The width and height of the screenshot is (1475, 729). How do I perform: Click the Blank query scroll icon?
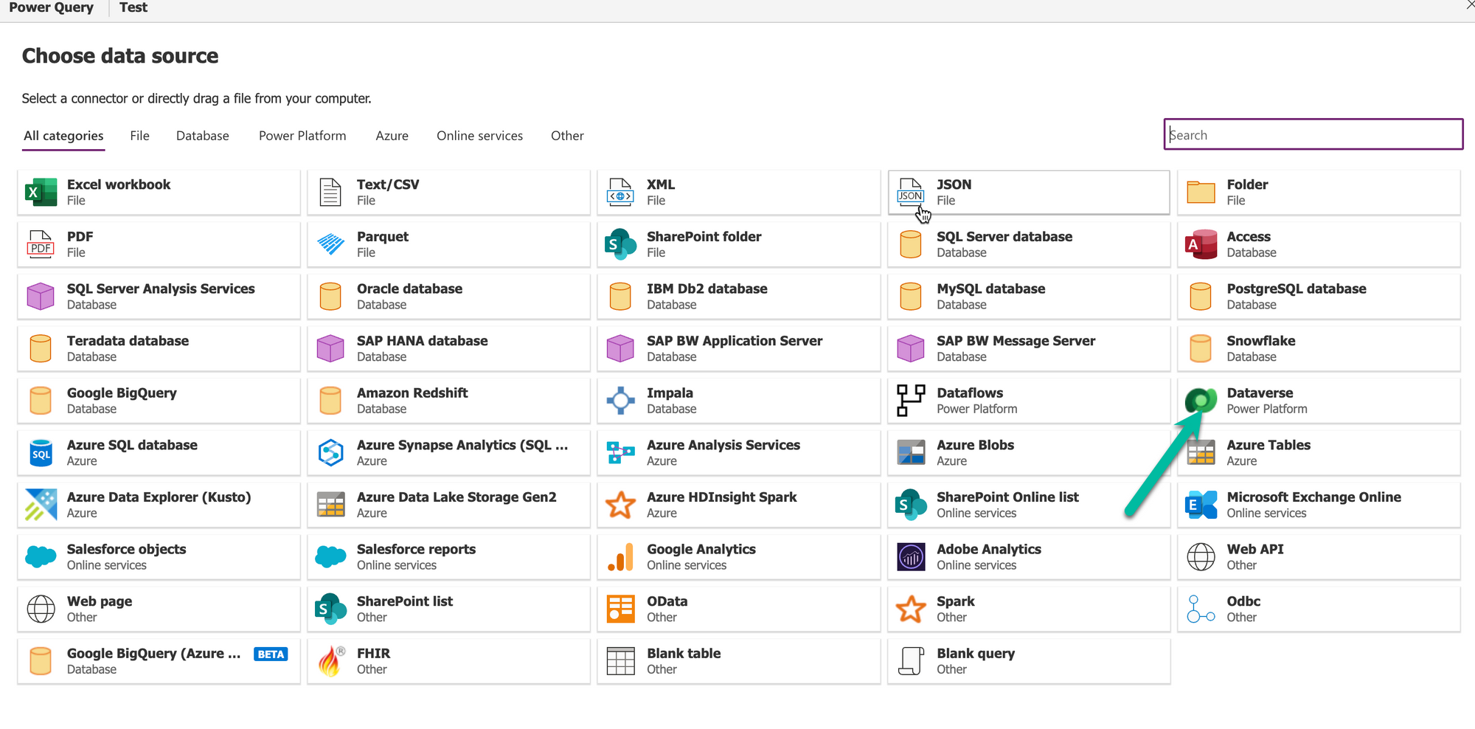[x=910, y=661]
